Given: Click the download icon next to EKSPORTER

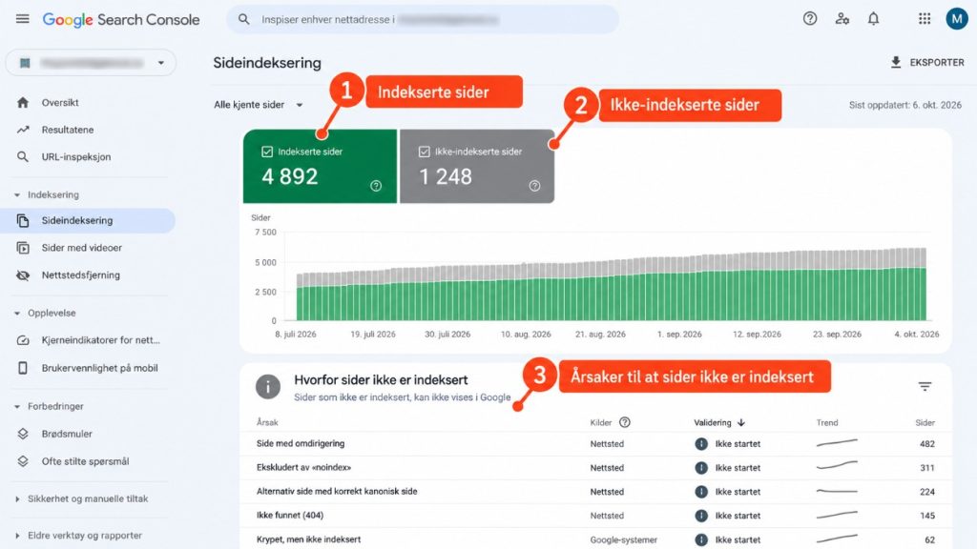Looking at the screenshot, I should pyautogui.click(x=896, y=62).
